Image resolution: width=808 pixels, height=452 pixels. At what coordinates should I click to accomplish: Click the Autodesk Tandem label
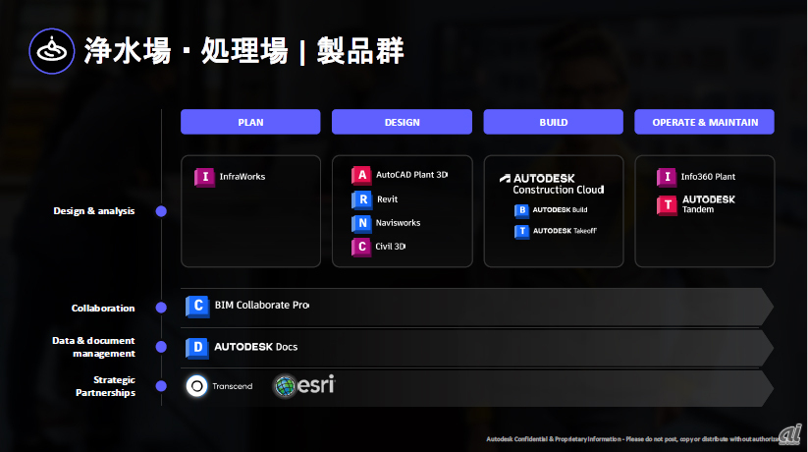click(x=709, y=204)
